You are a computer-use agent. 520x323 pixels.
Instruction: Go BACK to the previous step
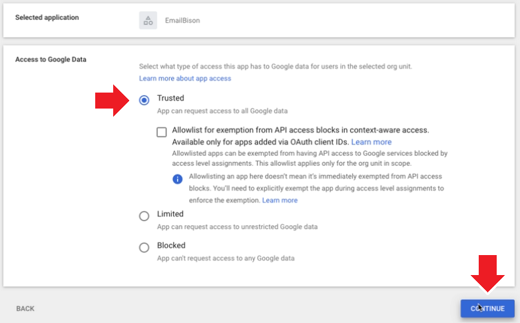click(25, 309)
